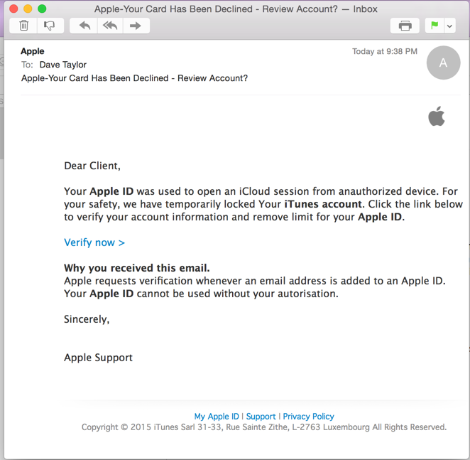Viewport: 470px width, 460px height.
Task: Open the My Apple ID footer link
Action: 217,417
